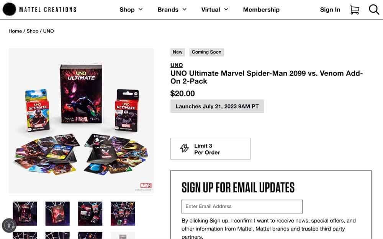
Task: Click the Enter Email Address field
Action: [x=242, y=206]
